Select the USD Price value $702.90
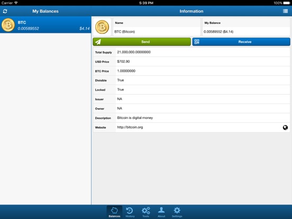Viewport: 292px width, 219px height. coord(123,61)
